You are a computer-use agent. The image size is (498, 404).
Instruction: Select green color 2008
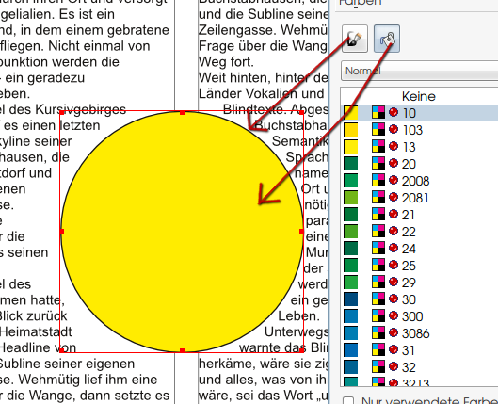[x=419, y=181]
